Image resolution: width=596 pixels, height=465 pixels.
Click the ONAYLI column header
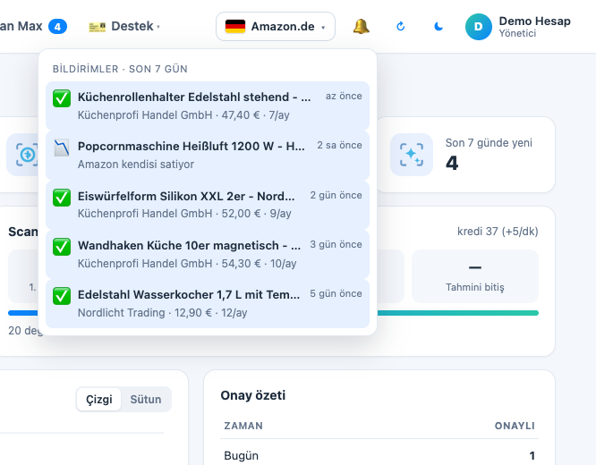coord(515,426)
